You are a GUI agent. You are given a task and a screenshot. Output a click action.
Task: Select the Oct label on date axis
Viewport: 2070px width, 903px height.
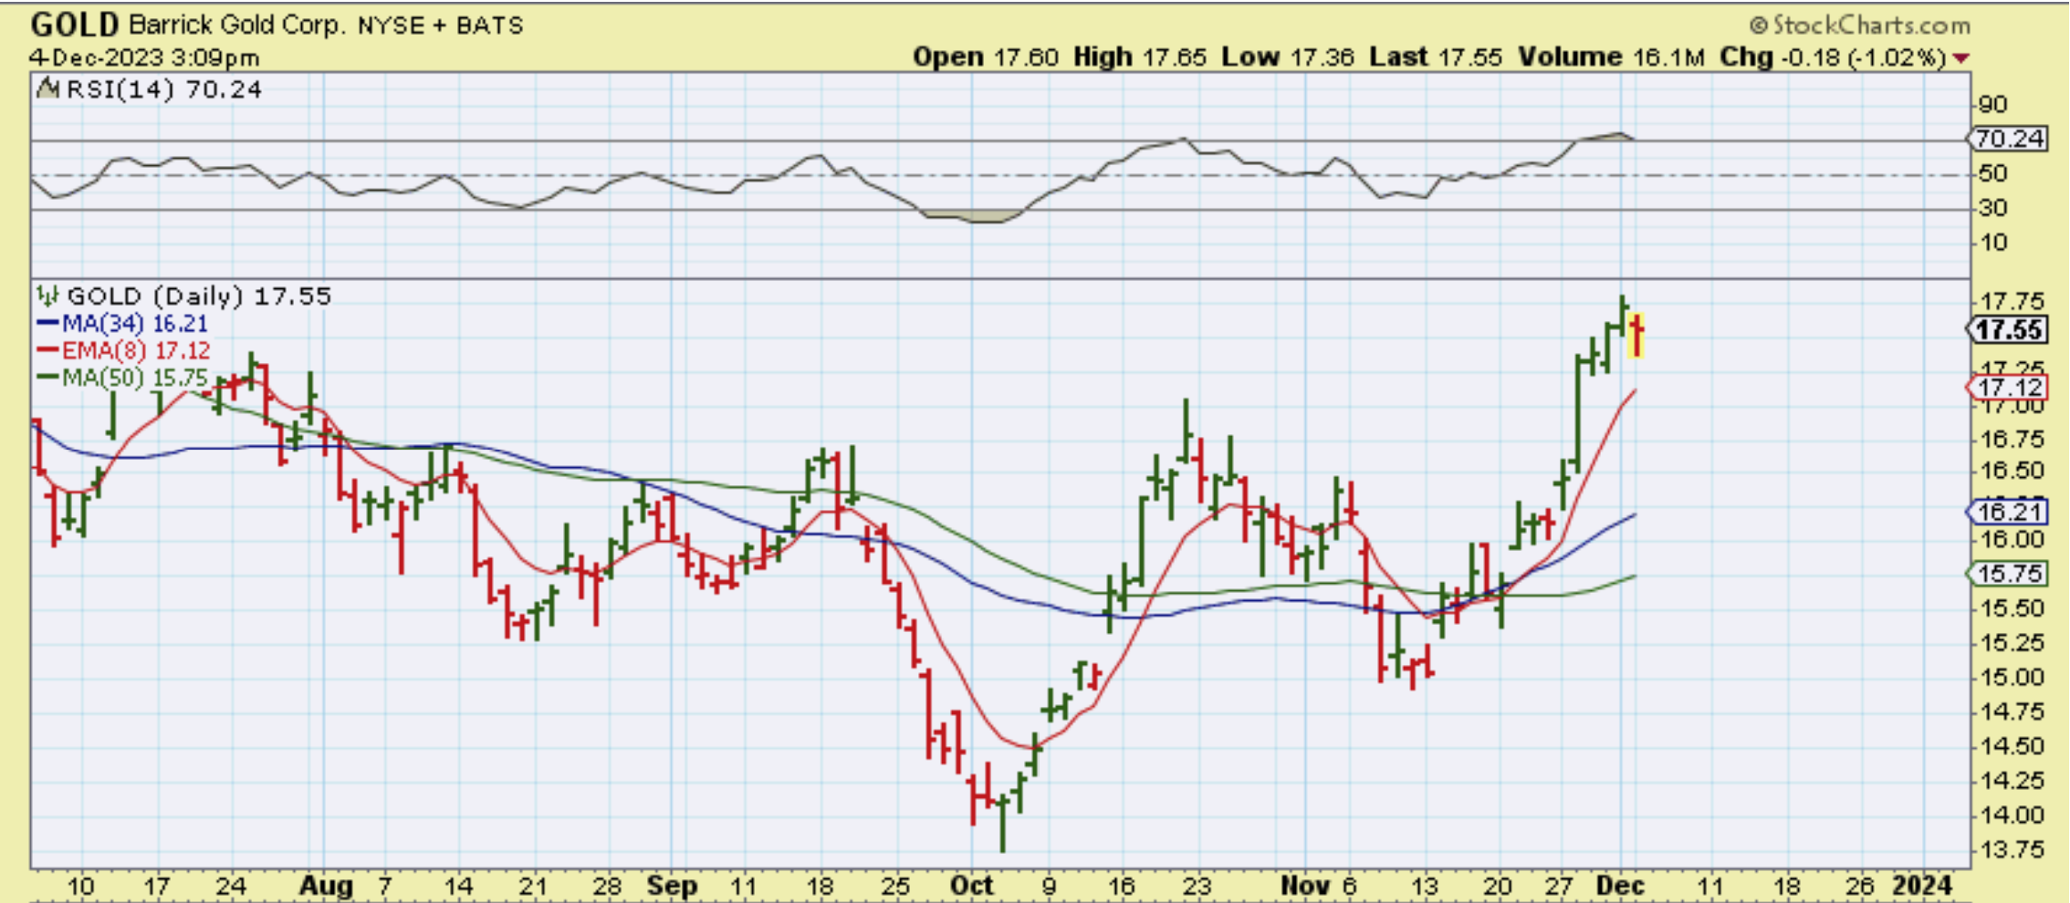pos(971,886)
